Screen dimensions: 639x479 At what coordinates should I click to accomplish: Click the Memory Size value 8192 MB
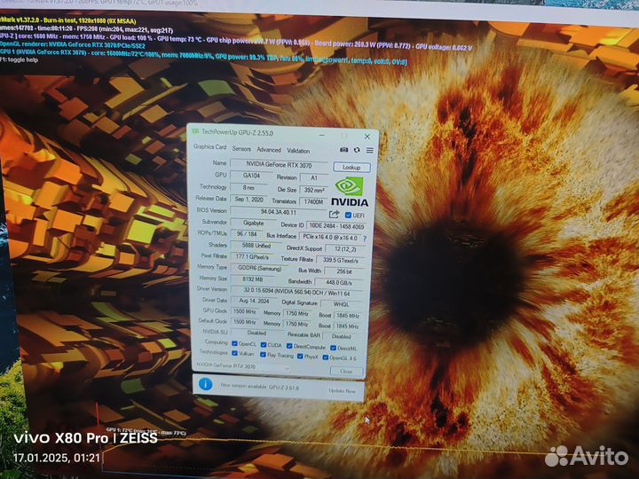tap(253, 279)
